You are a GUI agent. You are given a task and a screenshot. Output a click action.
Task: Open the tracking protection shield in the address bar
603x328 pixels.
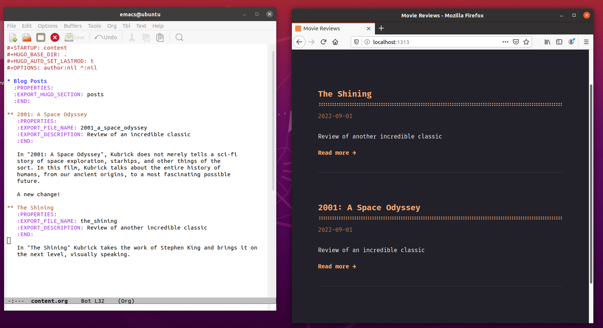(356, 42)
